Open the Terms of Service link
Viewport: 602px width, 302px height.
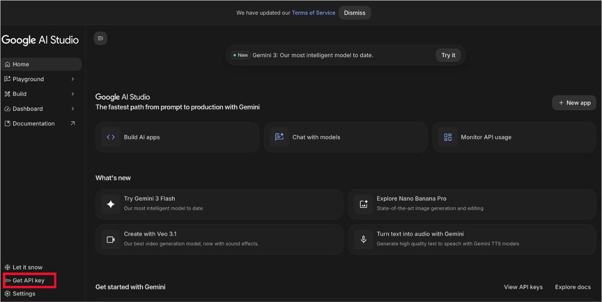click(314, 13)
